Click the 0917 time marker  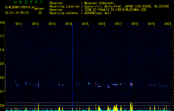pyautogui.click(x=118, y=24)
